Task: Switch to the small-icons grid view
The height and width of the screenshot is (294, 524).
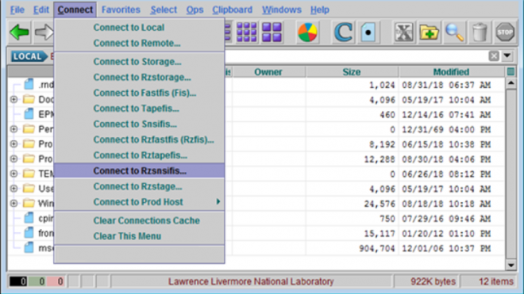Action: 247,32
